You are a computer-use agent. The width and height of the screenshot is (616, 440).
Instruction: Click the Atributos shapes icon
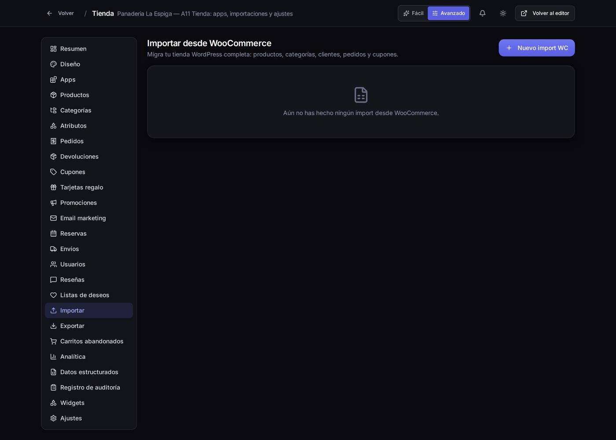pyautogui.click(x=53, y=126)
